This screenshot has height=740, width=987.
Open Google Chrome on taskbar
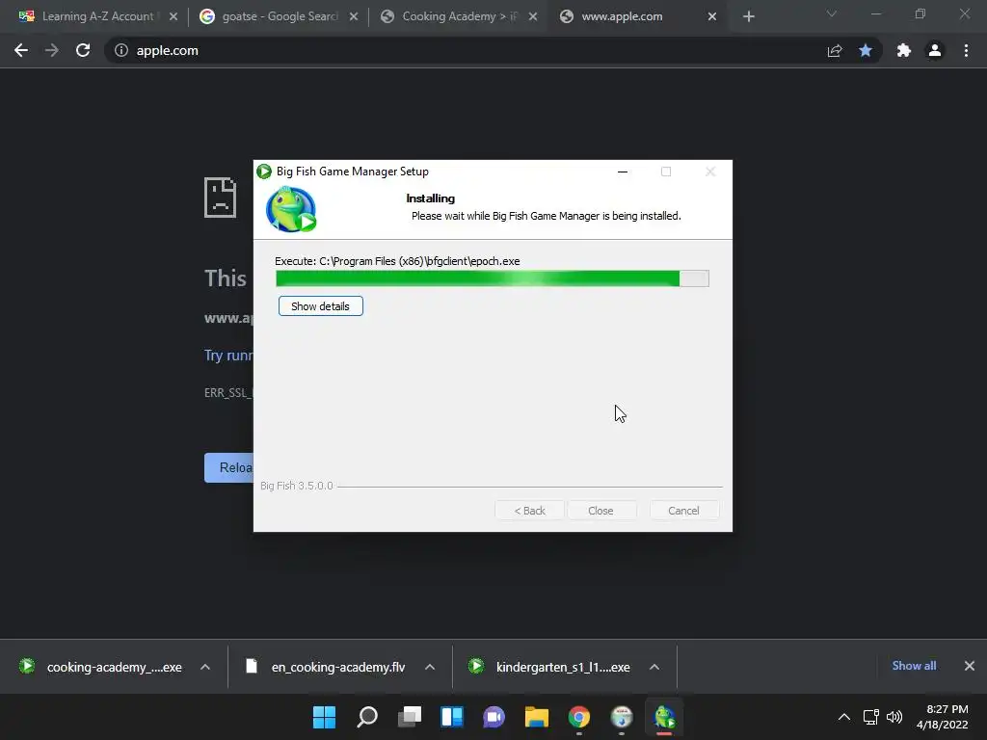tap(579, 717)
